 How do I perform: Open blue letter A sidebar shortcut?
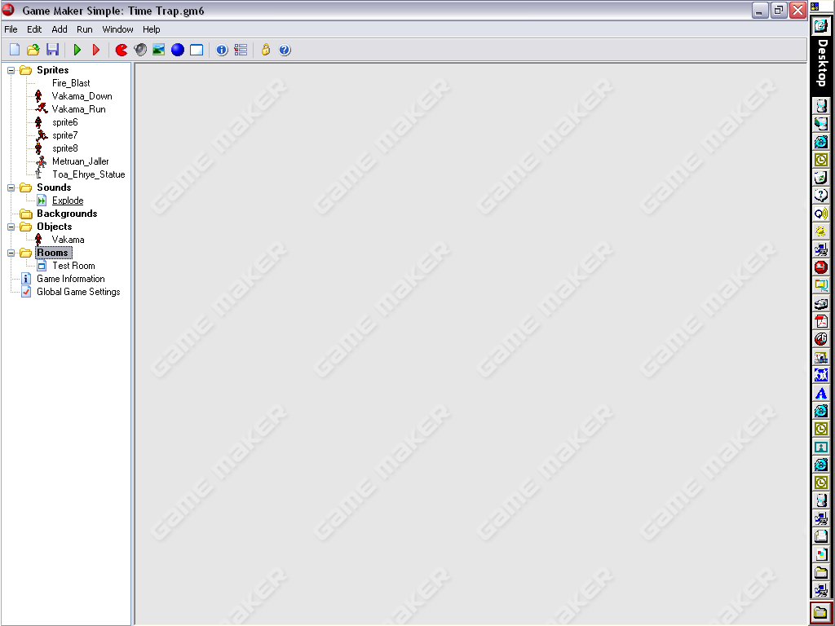coord(821,393)
